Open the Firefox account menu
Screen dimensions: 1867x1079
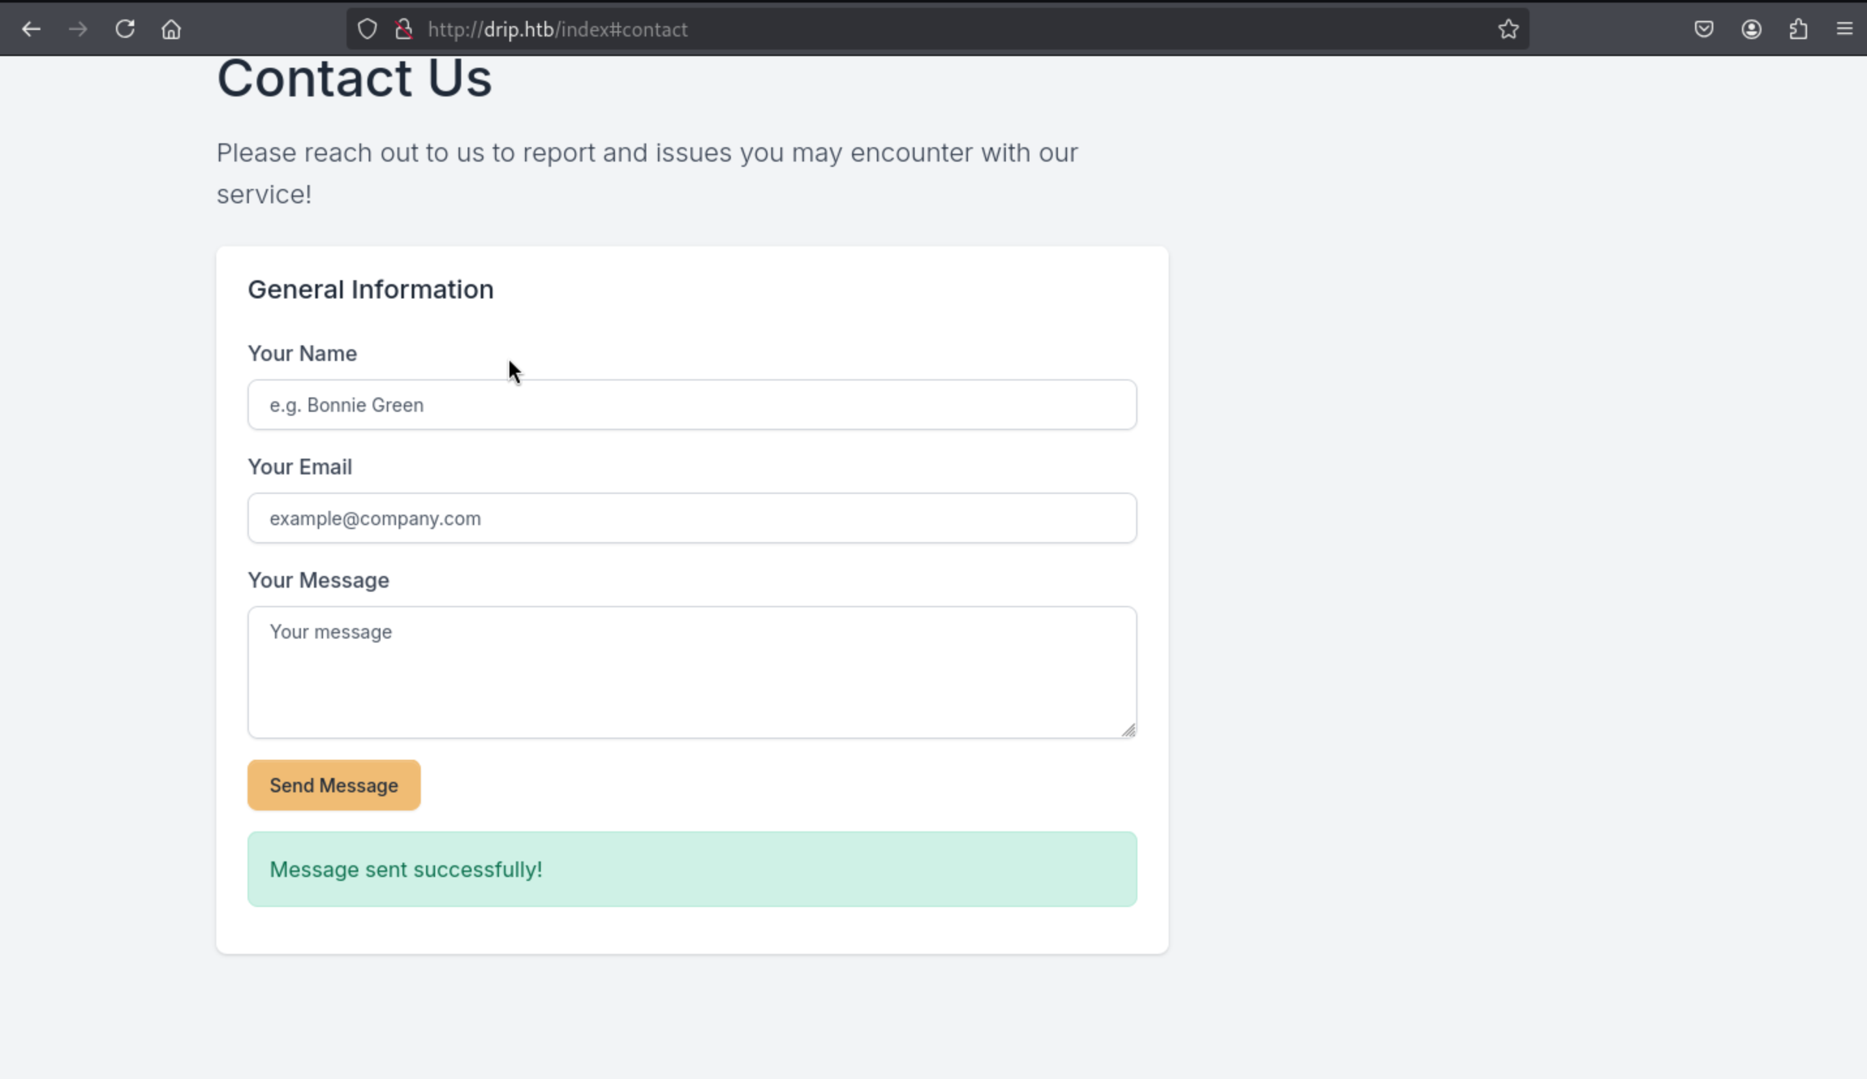(x=1752, y=29)
